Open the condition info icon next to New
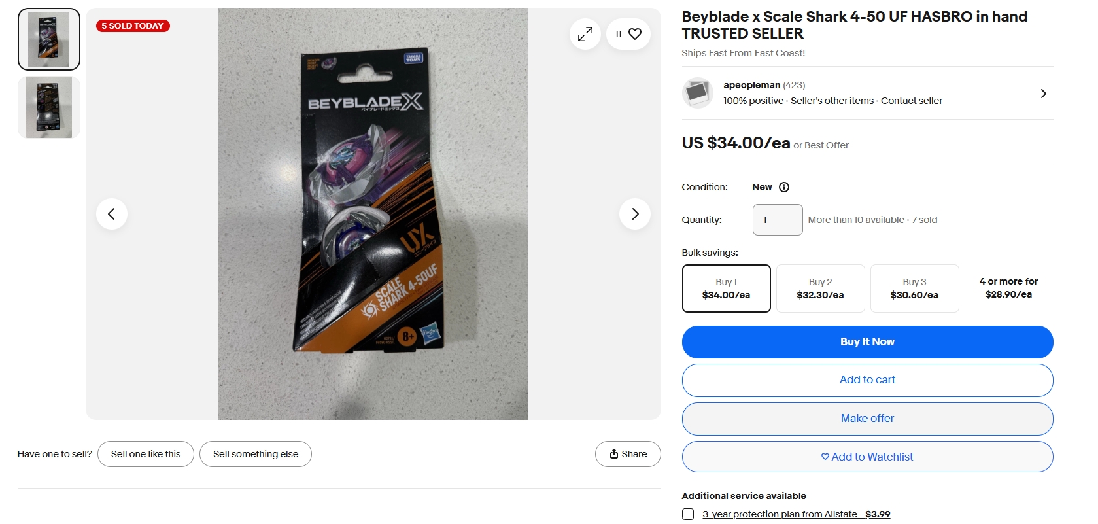1098x524 pixels. (x=784, y=187)
